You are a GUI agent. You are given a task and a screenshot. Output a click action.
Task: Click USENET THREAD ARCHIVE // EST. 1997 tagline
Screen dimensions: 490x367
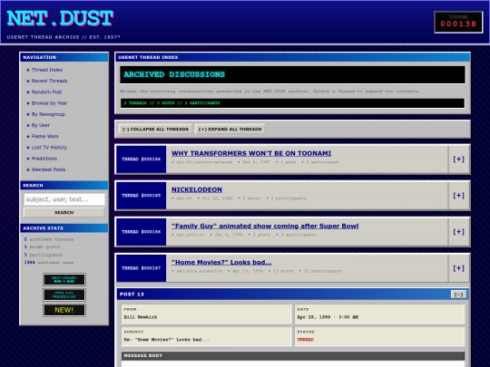(64, 37)
